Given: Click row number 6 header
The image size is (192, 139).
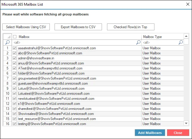Looking at the screenshot, I should (x=7, y=73).
